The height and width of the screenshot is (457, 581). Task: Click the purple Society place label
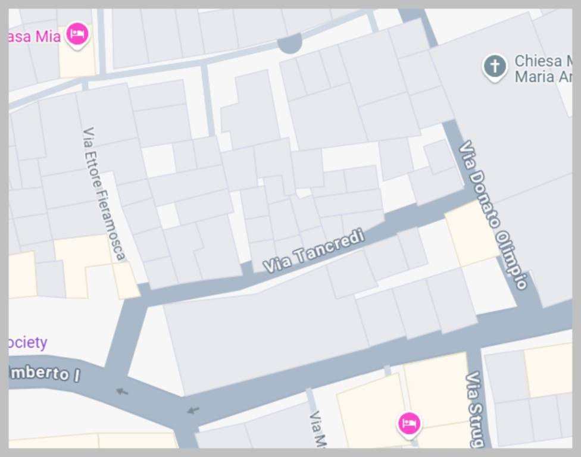[28, 343]
